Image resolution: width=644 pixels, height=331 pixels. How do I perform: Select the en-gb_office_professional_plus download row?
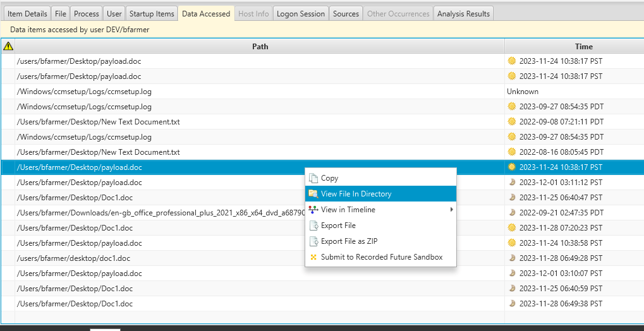(x=158, y=213)
